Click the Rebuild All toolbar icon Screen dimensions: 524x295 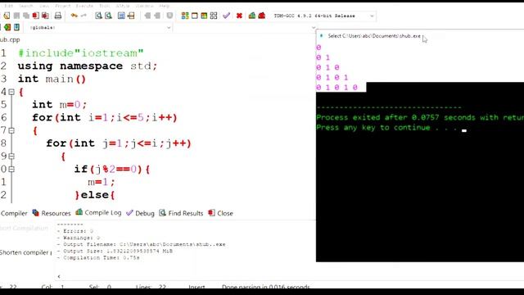[214, 16]
